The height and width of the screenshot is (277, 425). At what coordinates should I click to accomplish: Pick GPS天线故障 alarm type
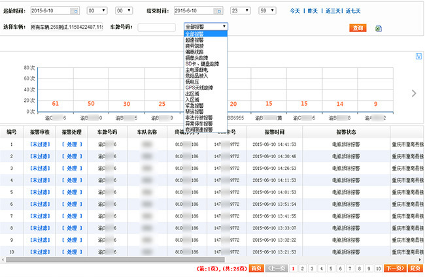pyautogui.click(x=199, y=88)
